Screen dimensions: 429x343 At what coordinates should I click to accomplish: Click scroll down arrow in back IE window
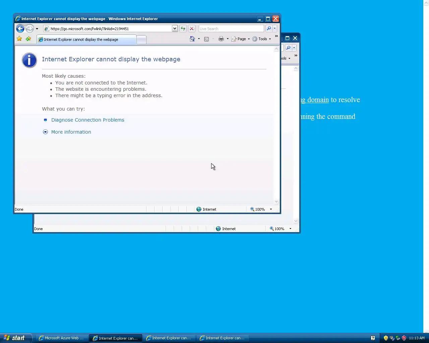point(296,221)
